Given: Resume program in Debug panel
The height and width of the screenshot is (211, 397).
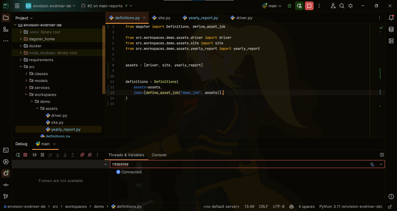Looking at the screenshot, I should pos(35,155).
